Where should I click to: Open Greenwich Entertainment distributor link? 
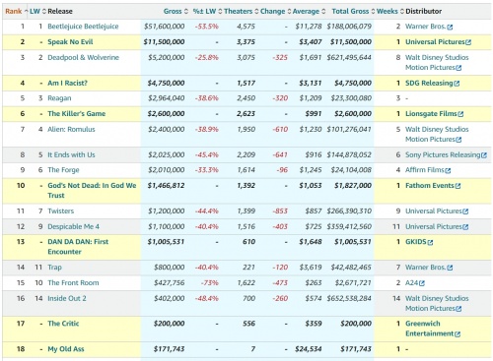coord(430,329)
